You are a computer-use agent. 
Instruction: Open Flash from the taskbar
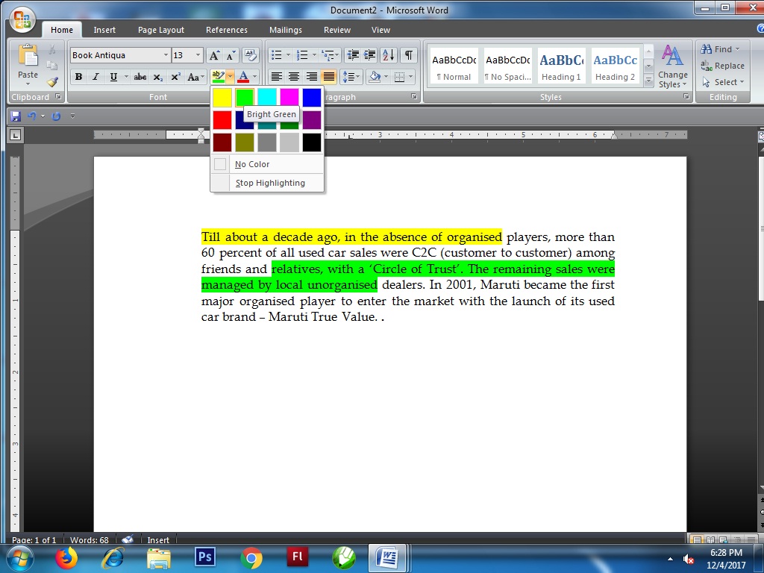click(297, 557)
